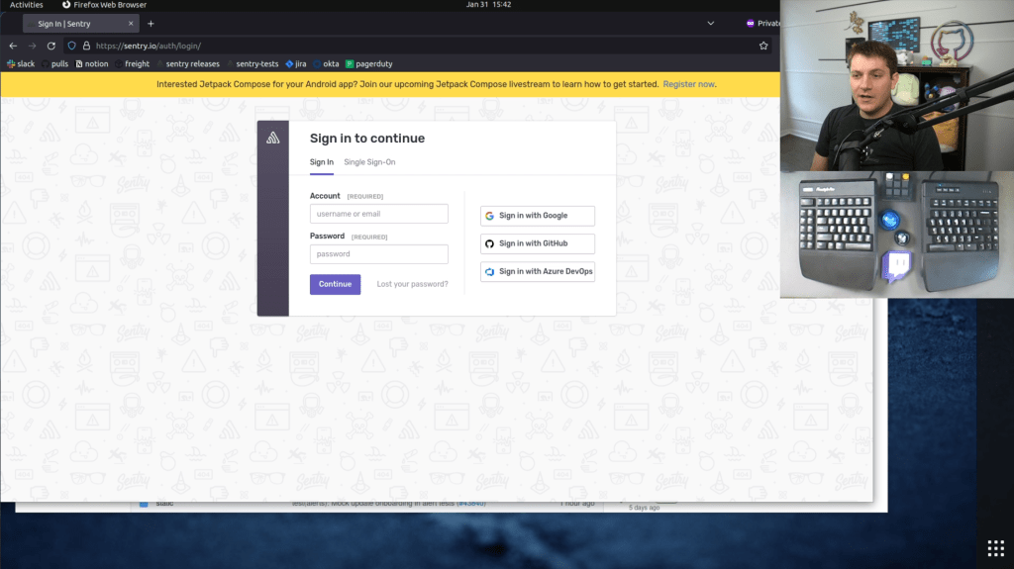Sign in with Google
The image size is (1014, 569).
tap(538, 216)
